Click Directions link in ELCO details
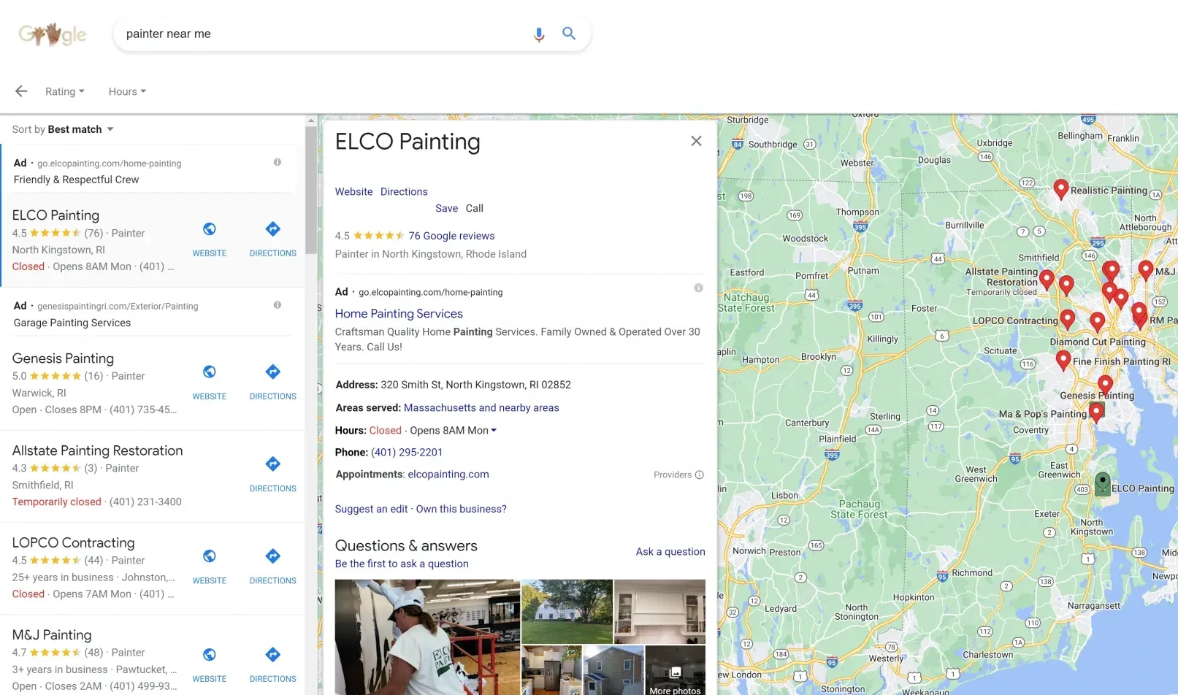This screenshot has height=695, width=1178. click(x=404, y=192)
